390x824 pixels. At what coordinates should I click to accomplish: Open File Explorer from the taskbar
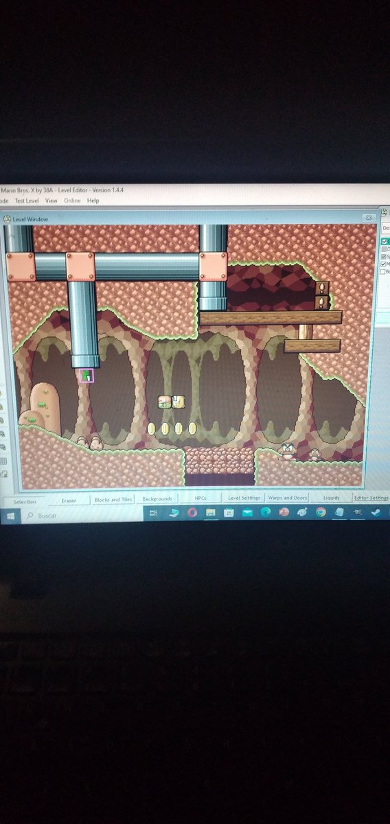click(x=211, y=513)
